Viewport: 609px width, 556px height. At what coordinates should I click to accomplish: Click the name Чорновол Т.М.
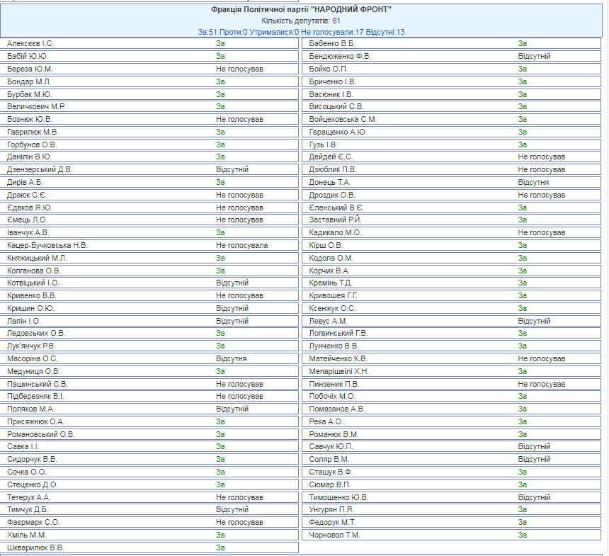[334, 535]
